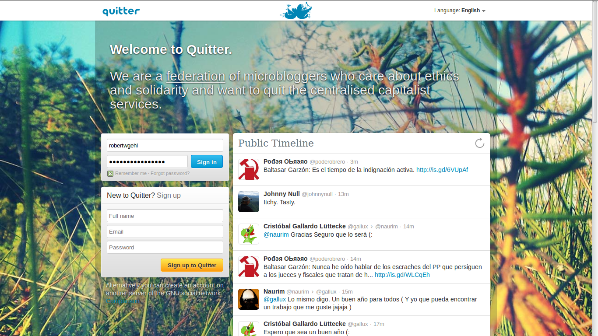
Task: Click Cristóbal Gallardo Lüttecke's name on the 14m post
Action: [305, 226]
